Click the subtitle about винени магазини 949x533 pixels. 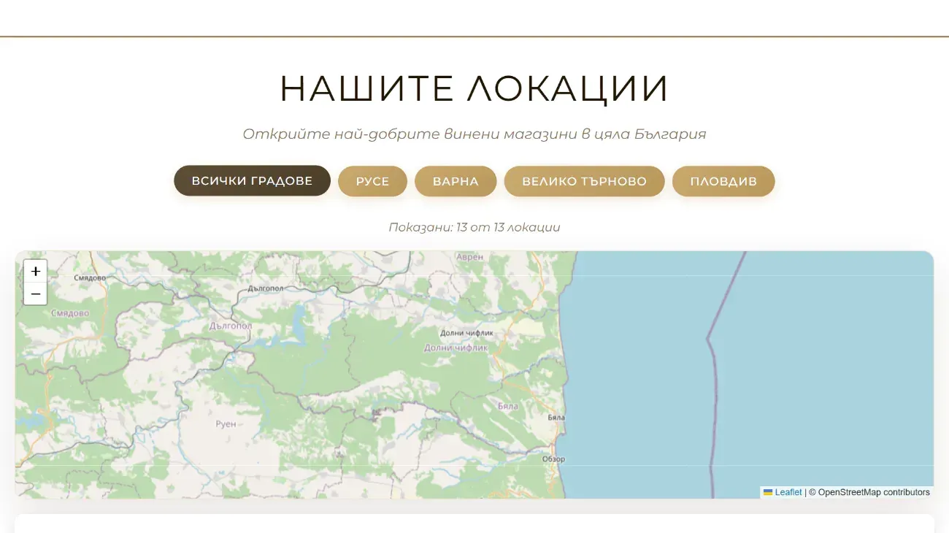474,134
